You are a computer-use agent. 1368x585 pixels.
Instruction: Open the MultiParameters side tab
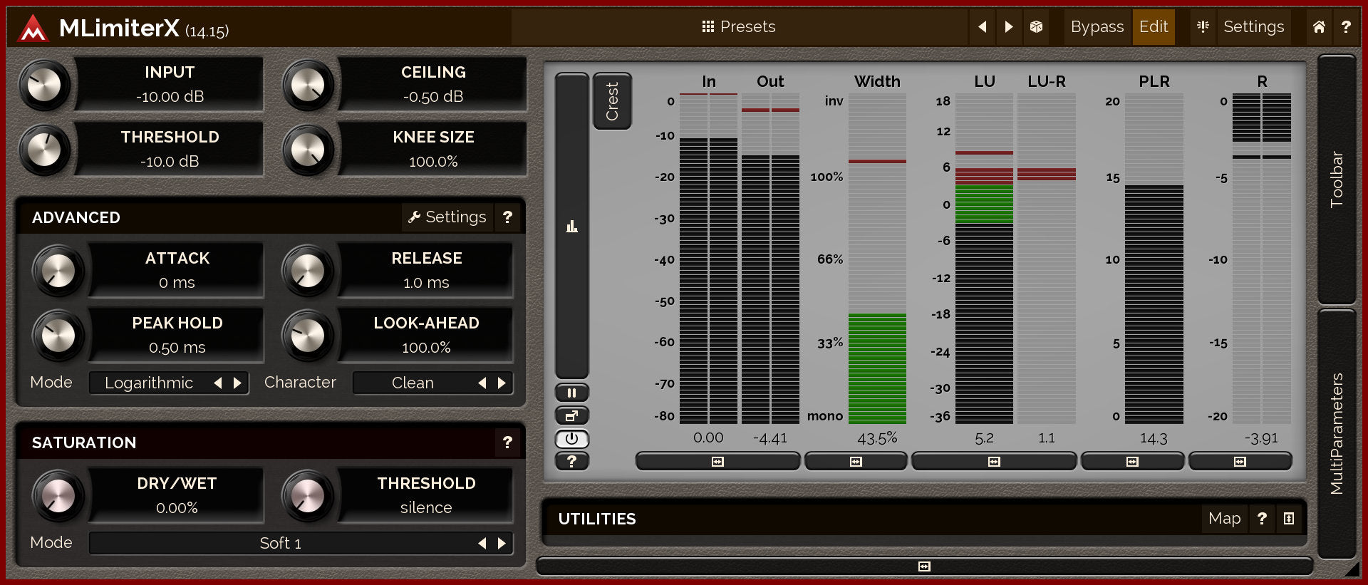1337,433
